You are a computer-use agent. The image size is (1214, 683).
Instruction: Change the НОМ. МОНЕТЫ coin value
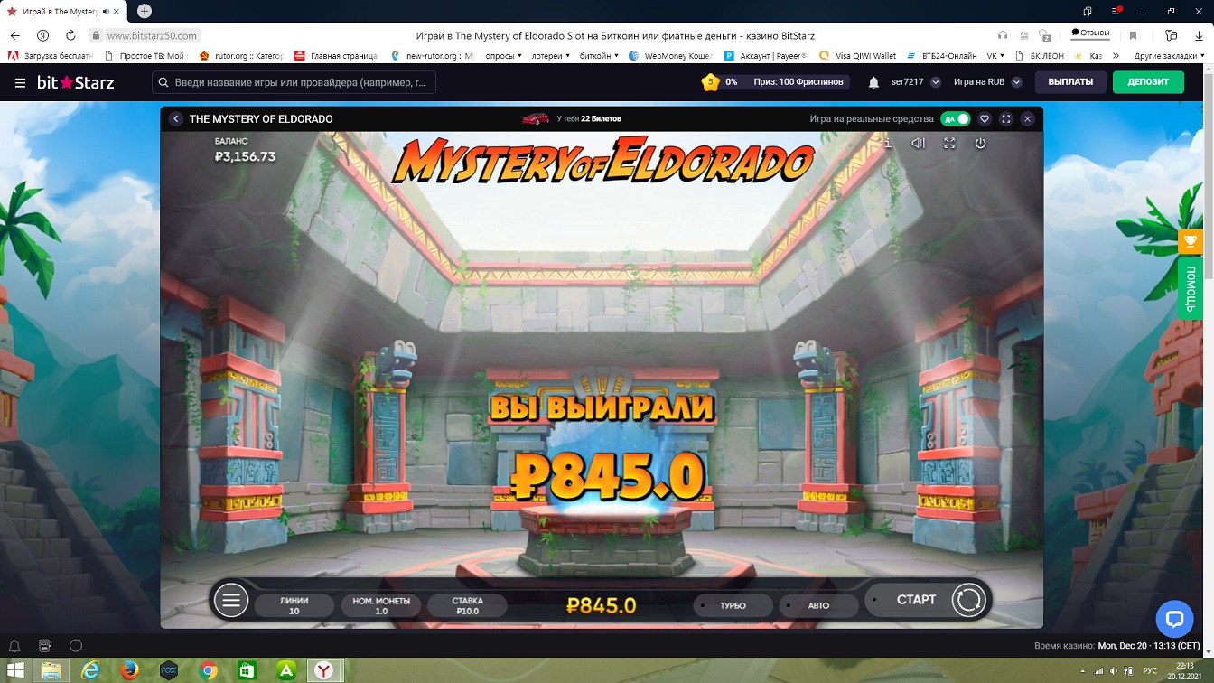[381, 605]
